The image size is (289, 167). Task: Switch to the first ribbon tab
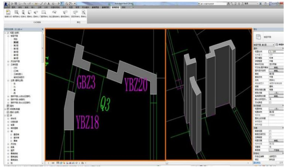click(14, 7)
